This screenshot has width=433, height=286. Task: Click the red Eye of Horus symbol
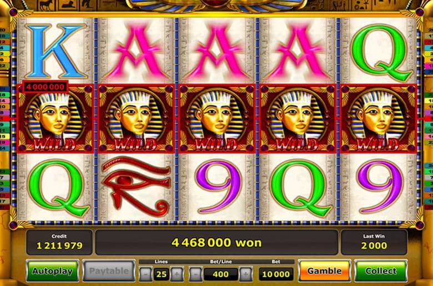pos(136,186)
